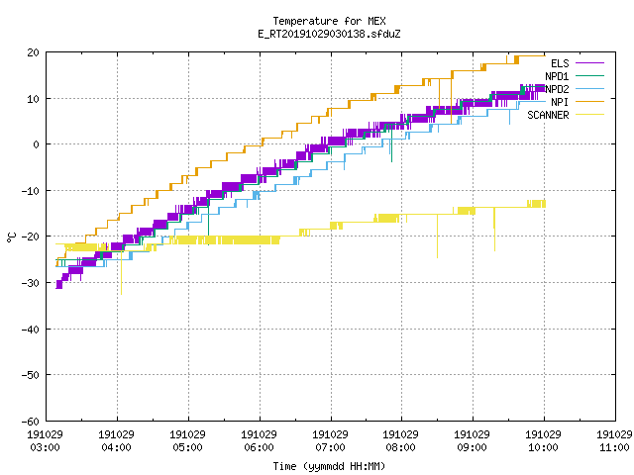Click the green NPD1 legend line sample
634x475 pixels.
589,76
